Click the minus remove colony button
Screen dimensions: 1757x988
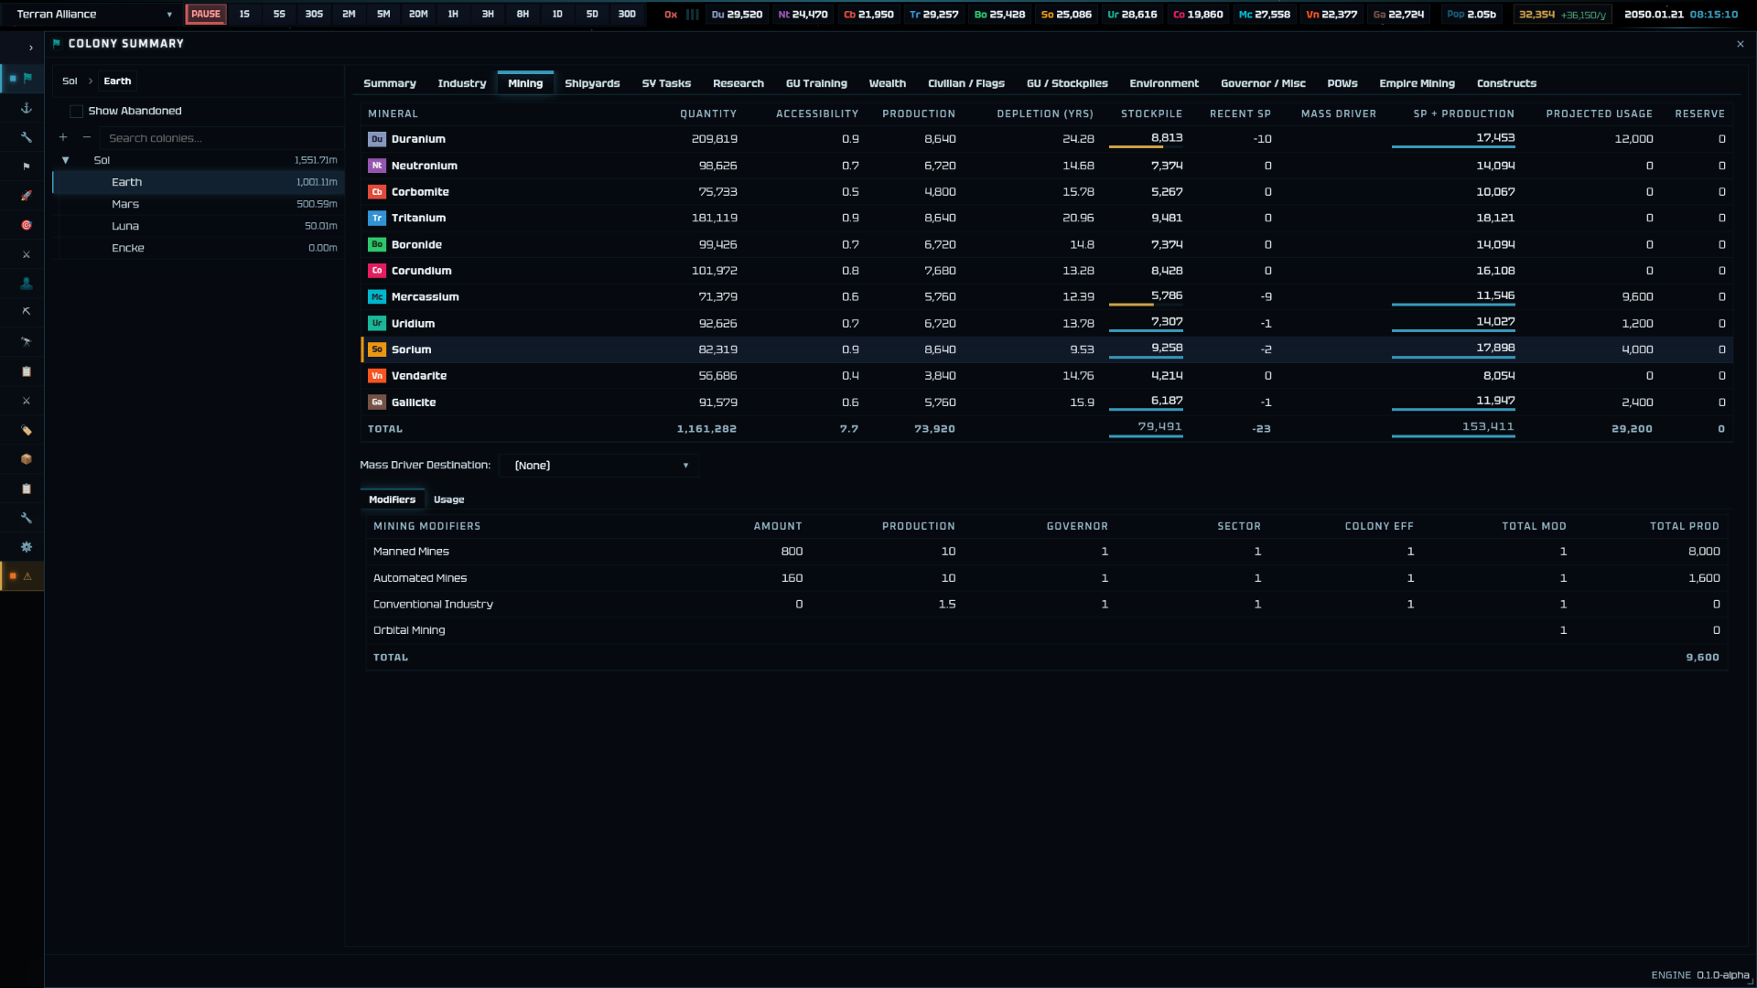click(x=87, y=138)
